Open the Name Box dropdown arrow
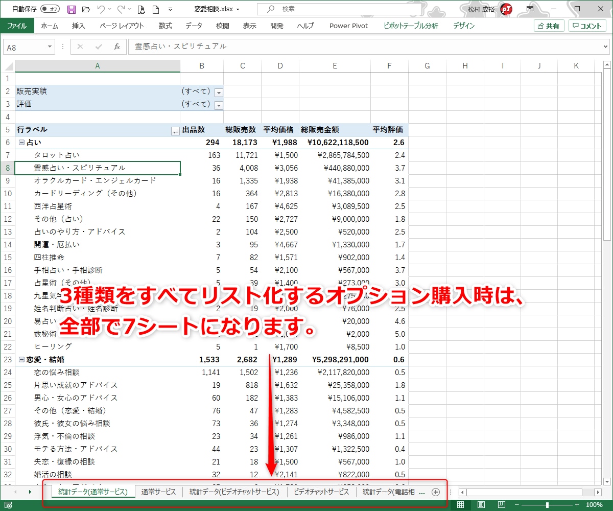Image resolution: width=613 pixels, height=511 pixels. click(50, 47)
